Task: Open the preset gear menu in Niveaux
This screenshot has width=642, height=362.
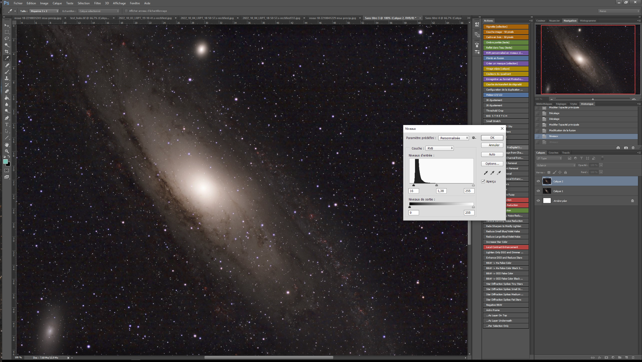Action: [474, 138]
